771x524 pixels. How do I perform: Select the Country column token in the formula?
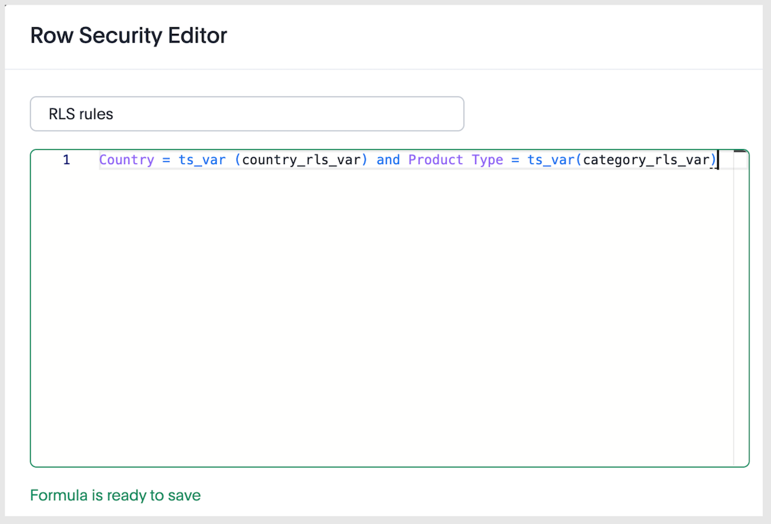pos(126,159)
